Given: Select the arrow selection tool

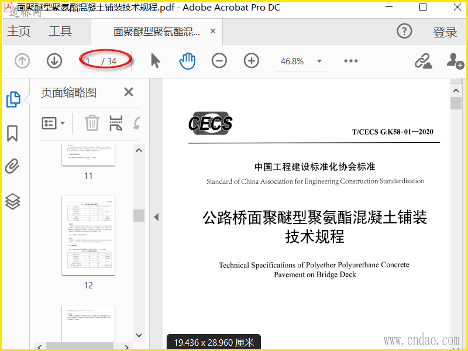Looking at the screenshot, I should 155,61.
